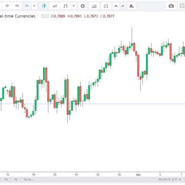Click the Apr label on time axis
This screenshot has width=185, height=185.
tap(138, 175)
